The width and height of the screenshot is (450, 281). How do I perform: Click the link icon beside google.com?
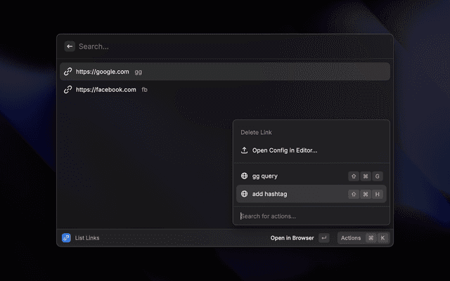pos(67,72)
